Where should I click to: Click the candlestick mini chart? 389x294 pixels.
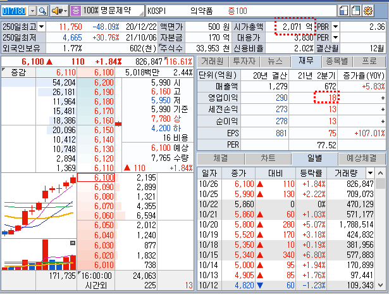tap(39, 205)
